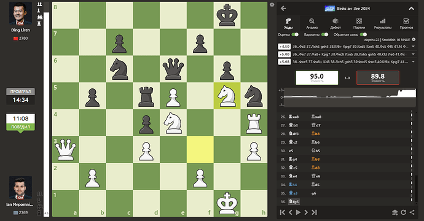Click the +4.50 evaluation badge
This screenshot has height=221, width=424.
pos(284,47)
